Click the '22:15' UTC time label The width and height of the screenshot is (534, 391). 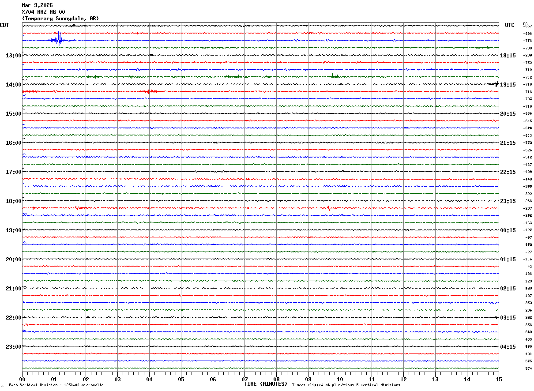coord(508,172)
